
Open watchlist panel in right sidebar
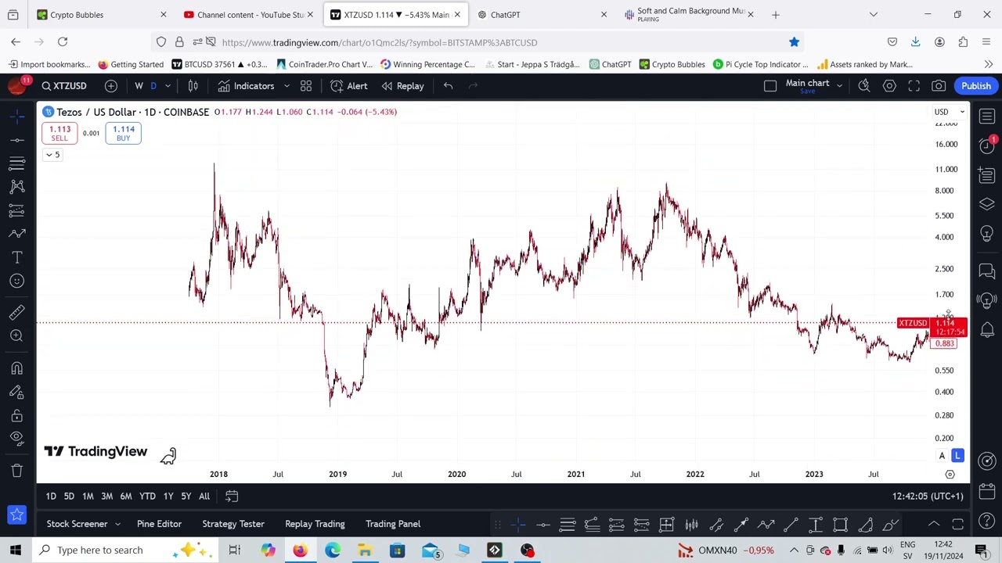[x=986, y=117]
